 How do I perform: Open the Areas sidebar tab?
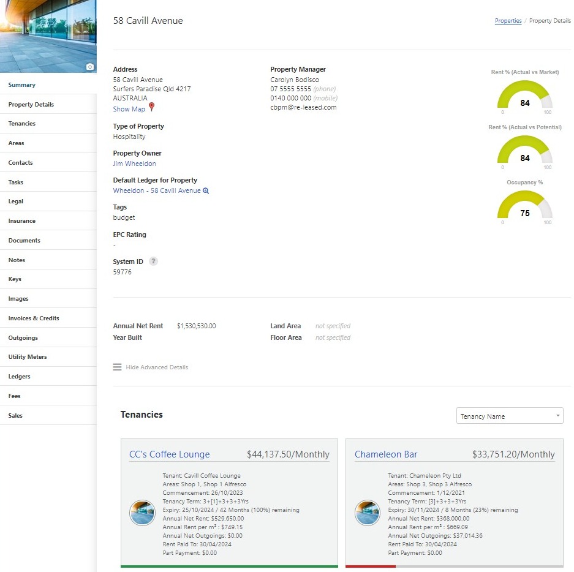48,143
